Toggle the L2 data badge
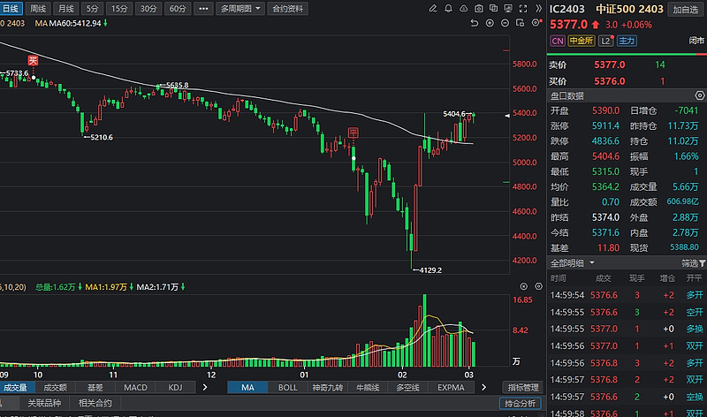The width and height of the screenshot is (707, 417). [x=605, y=41]
